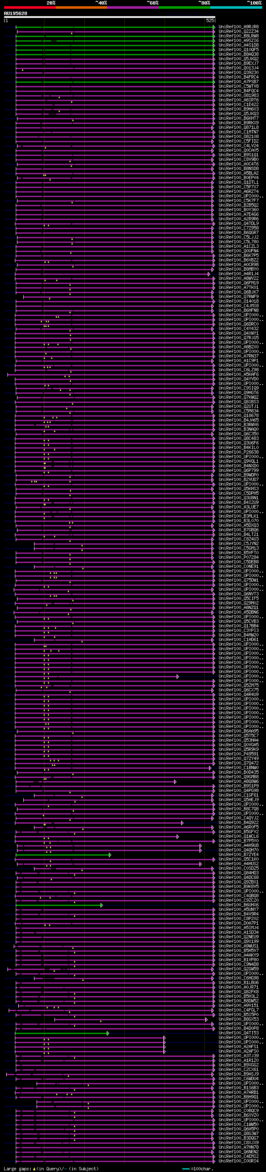266x1172 pixels.
Task: Select the UniRef100_C4LV24 label
Action: [x=239, y=146]
